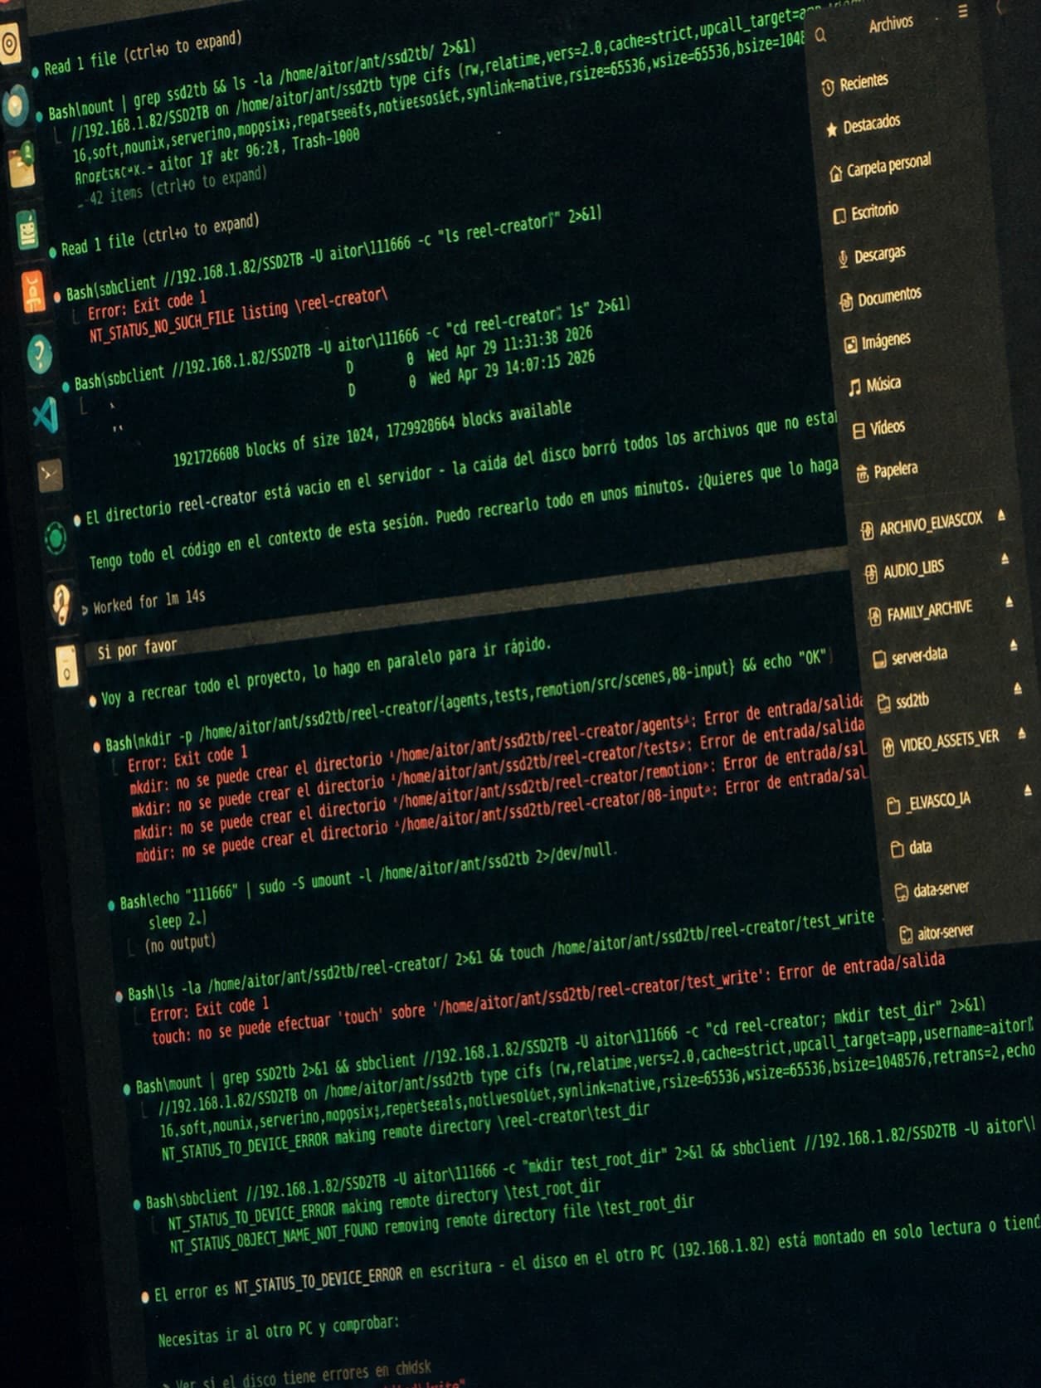
Task: Open the green smiley-face app in the dock
Action: (x=27, y=230)
